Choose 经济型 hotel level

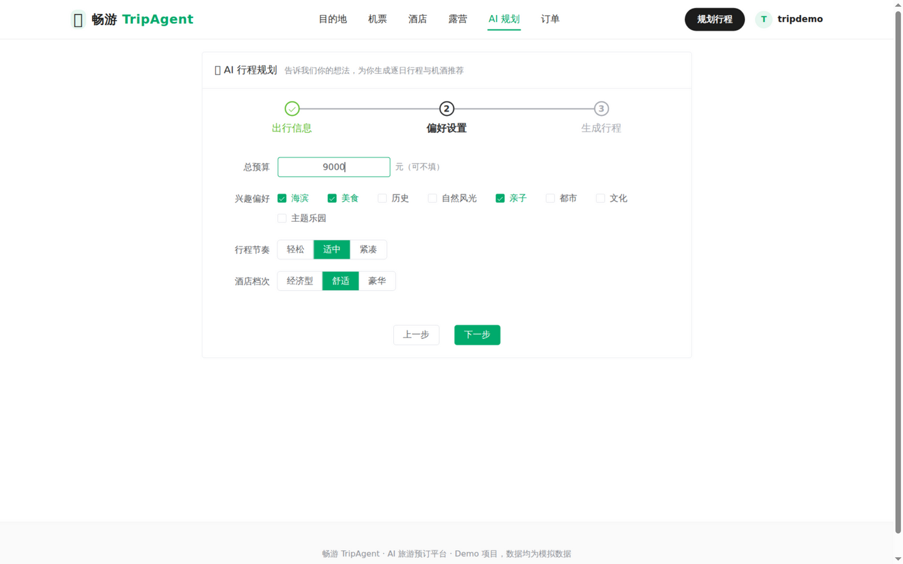coord(300,281)
